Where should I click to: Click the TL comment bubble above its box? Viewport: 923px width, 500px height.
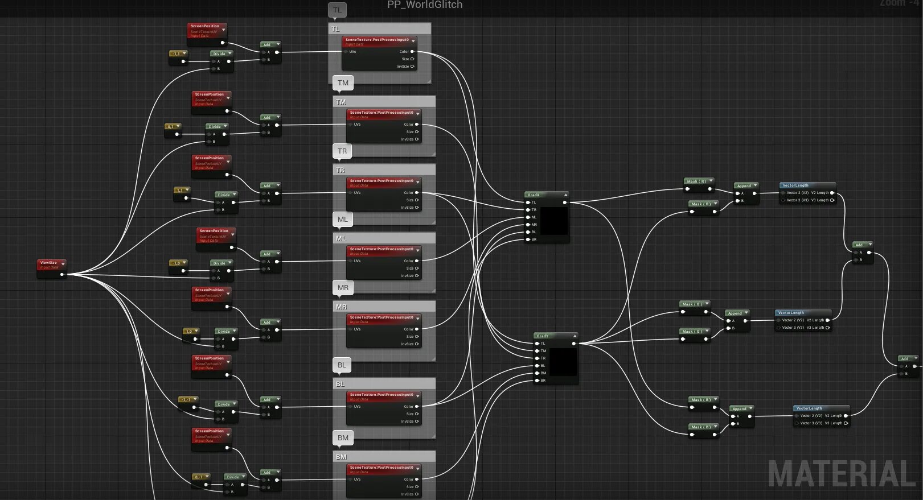tap(338, 10)
